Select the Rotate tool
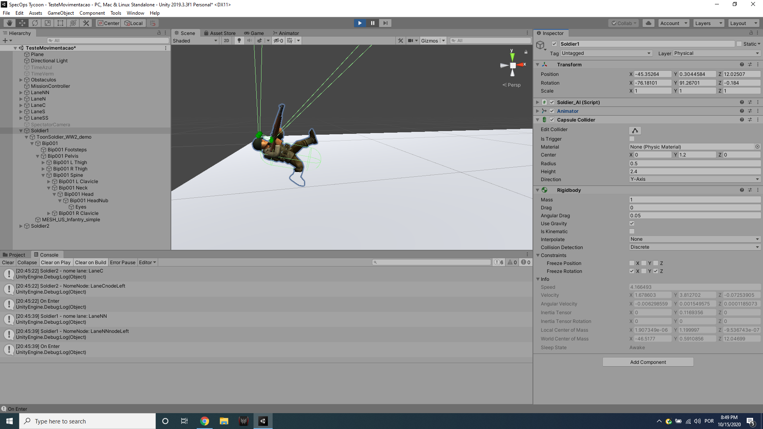Viewport: 763px width, 429px height. [35, 23]
